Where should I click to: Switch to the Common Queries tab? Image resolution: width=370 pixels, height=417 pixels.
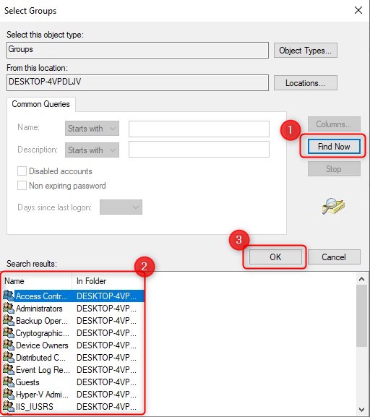point(41,104)
